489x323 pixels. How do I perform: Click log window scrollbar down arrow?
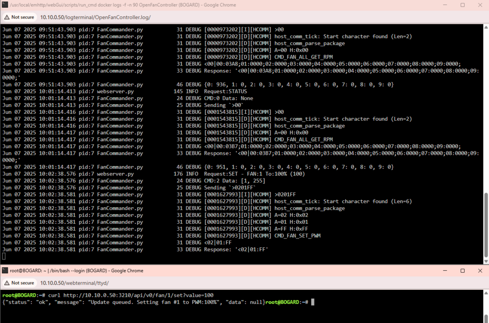pyautogui.click(x=486, y=261)
